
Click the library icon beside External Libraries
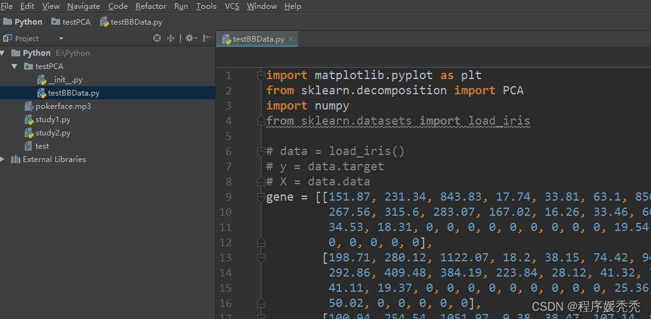[16, 159]
